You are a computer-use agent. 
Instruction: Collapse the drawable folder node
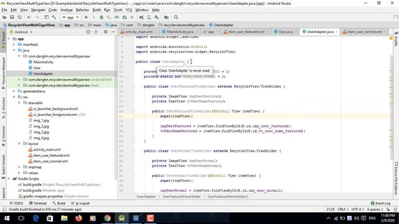[19, 103]
